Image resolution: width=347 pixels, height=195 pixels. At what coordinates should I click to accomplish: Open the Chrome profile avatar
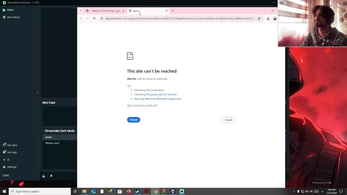coord(275,18)
